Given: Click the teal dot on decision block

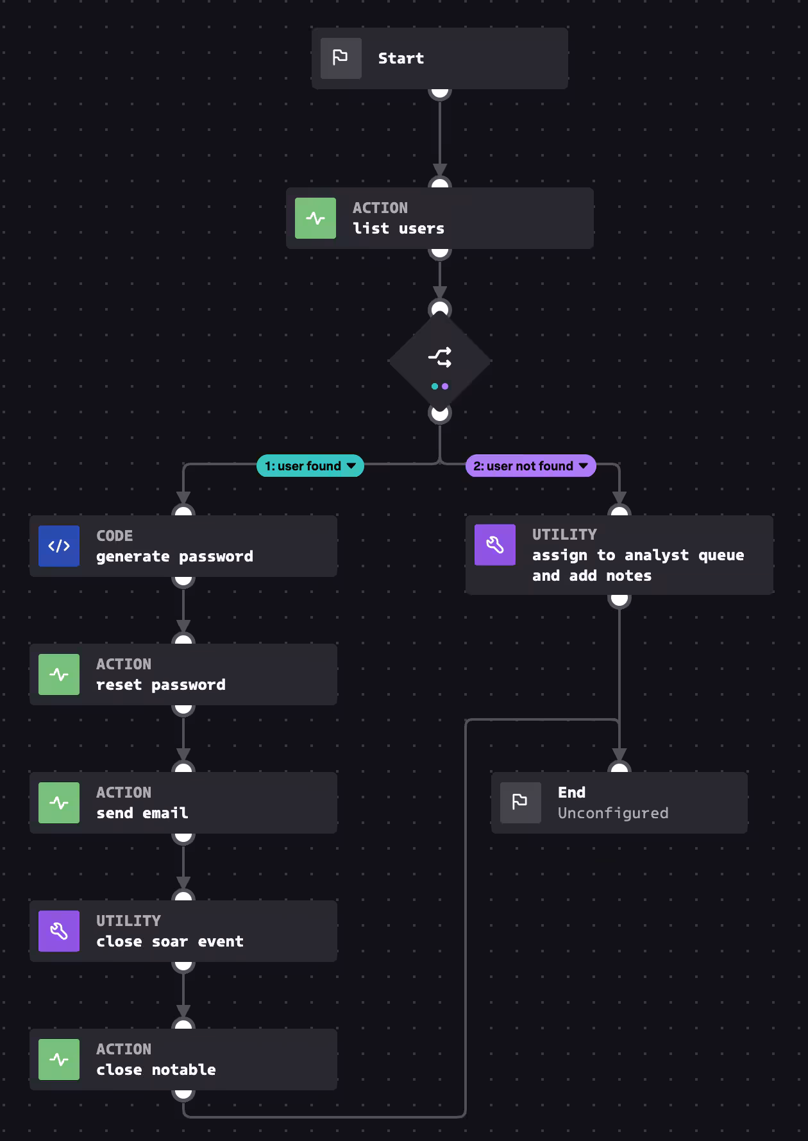Looking at the screenshot, I should [x=435, y=386].
